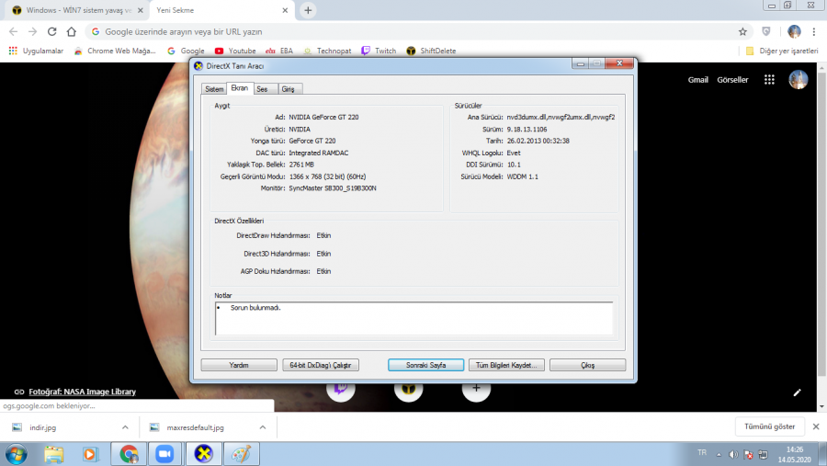The width and height of the screenshot is (827, 466).
Task: Open Paint from the taskbar
Action: (242, 454)
